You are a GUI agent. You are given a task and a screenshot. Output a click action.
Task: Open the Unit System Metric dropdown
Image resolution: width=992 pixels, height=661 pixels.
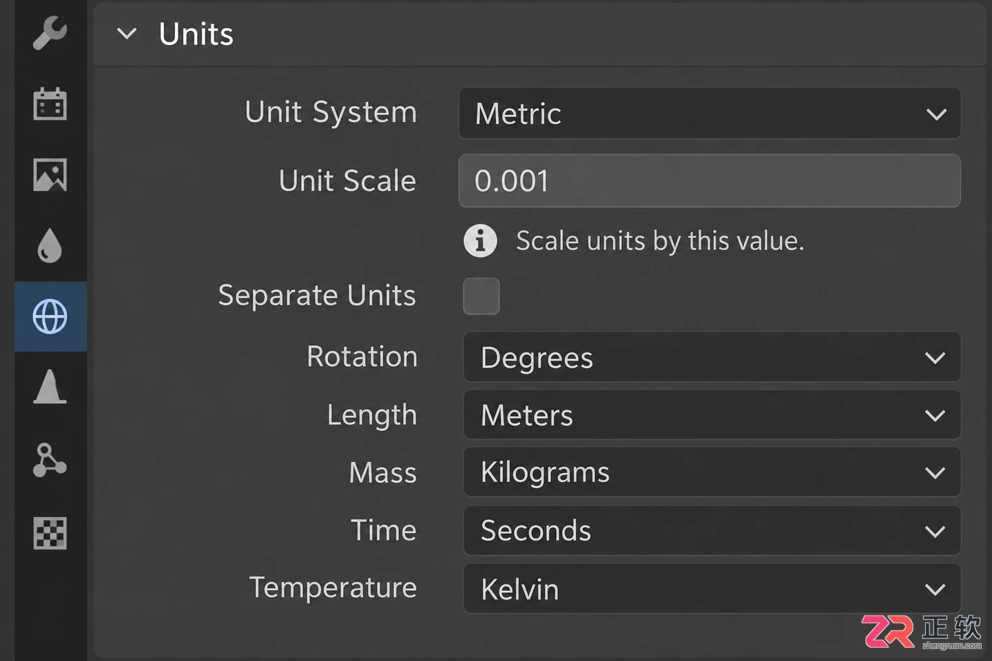pos(710,113)
